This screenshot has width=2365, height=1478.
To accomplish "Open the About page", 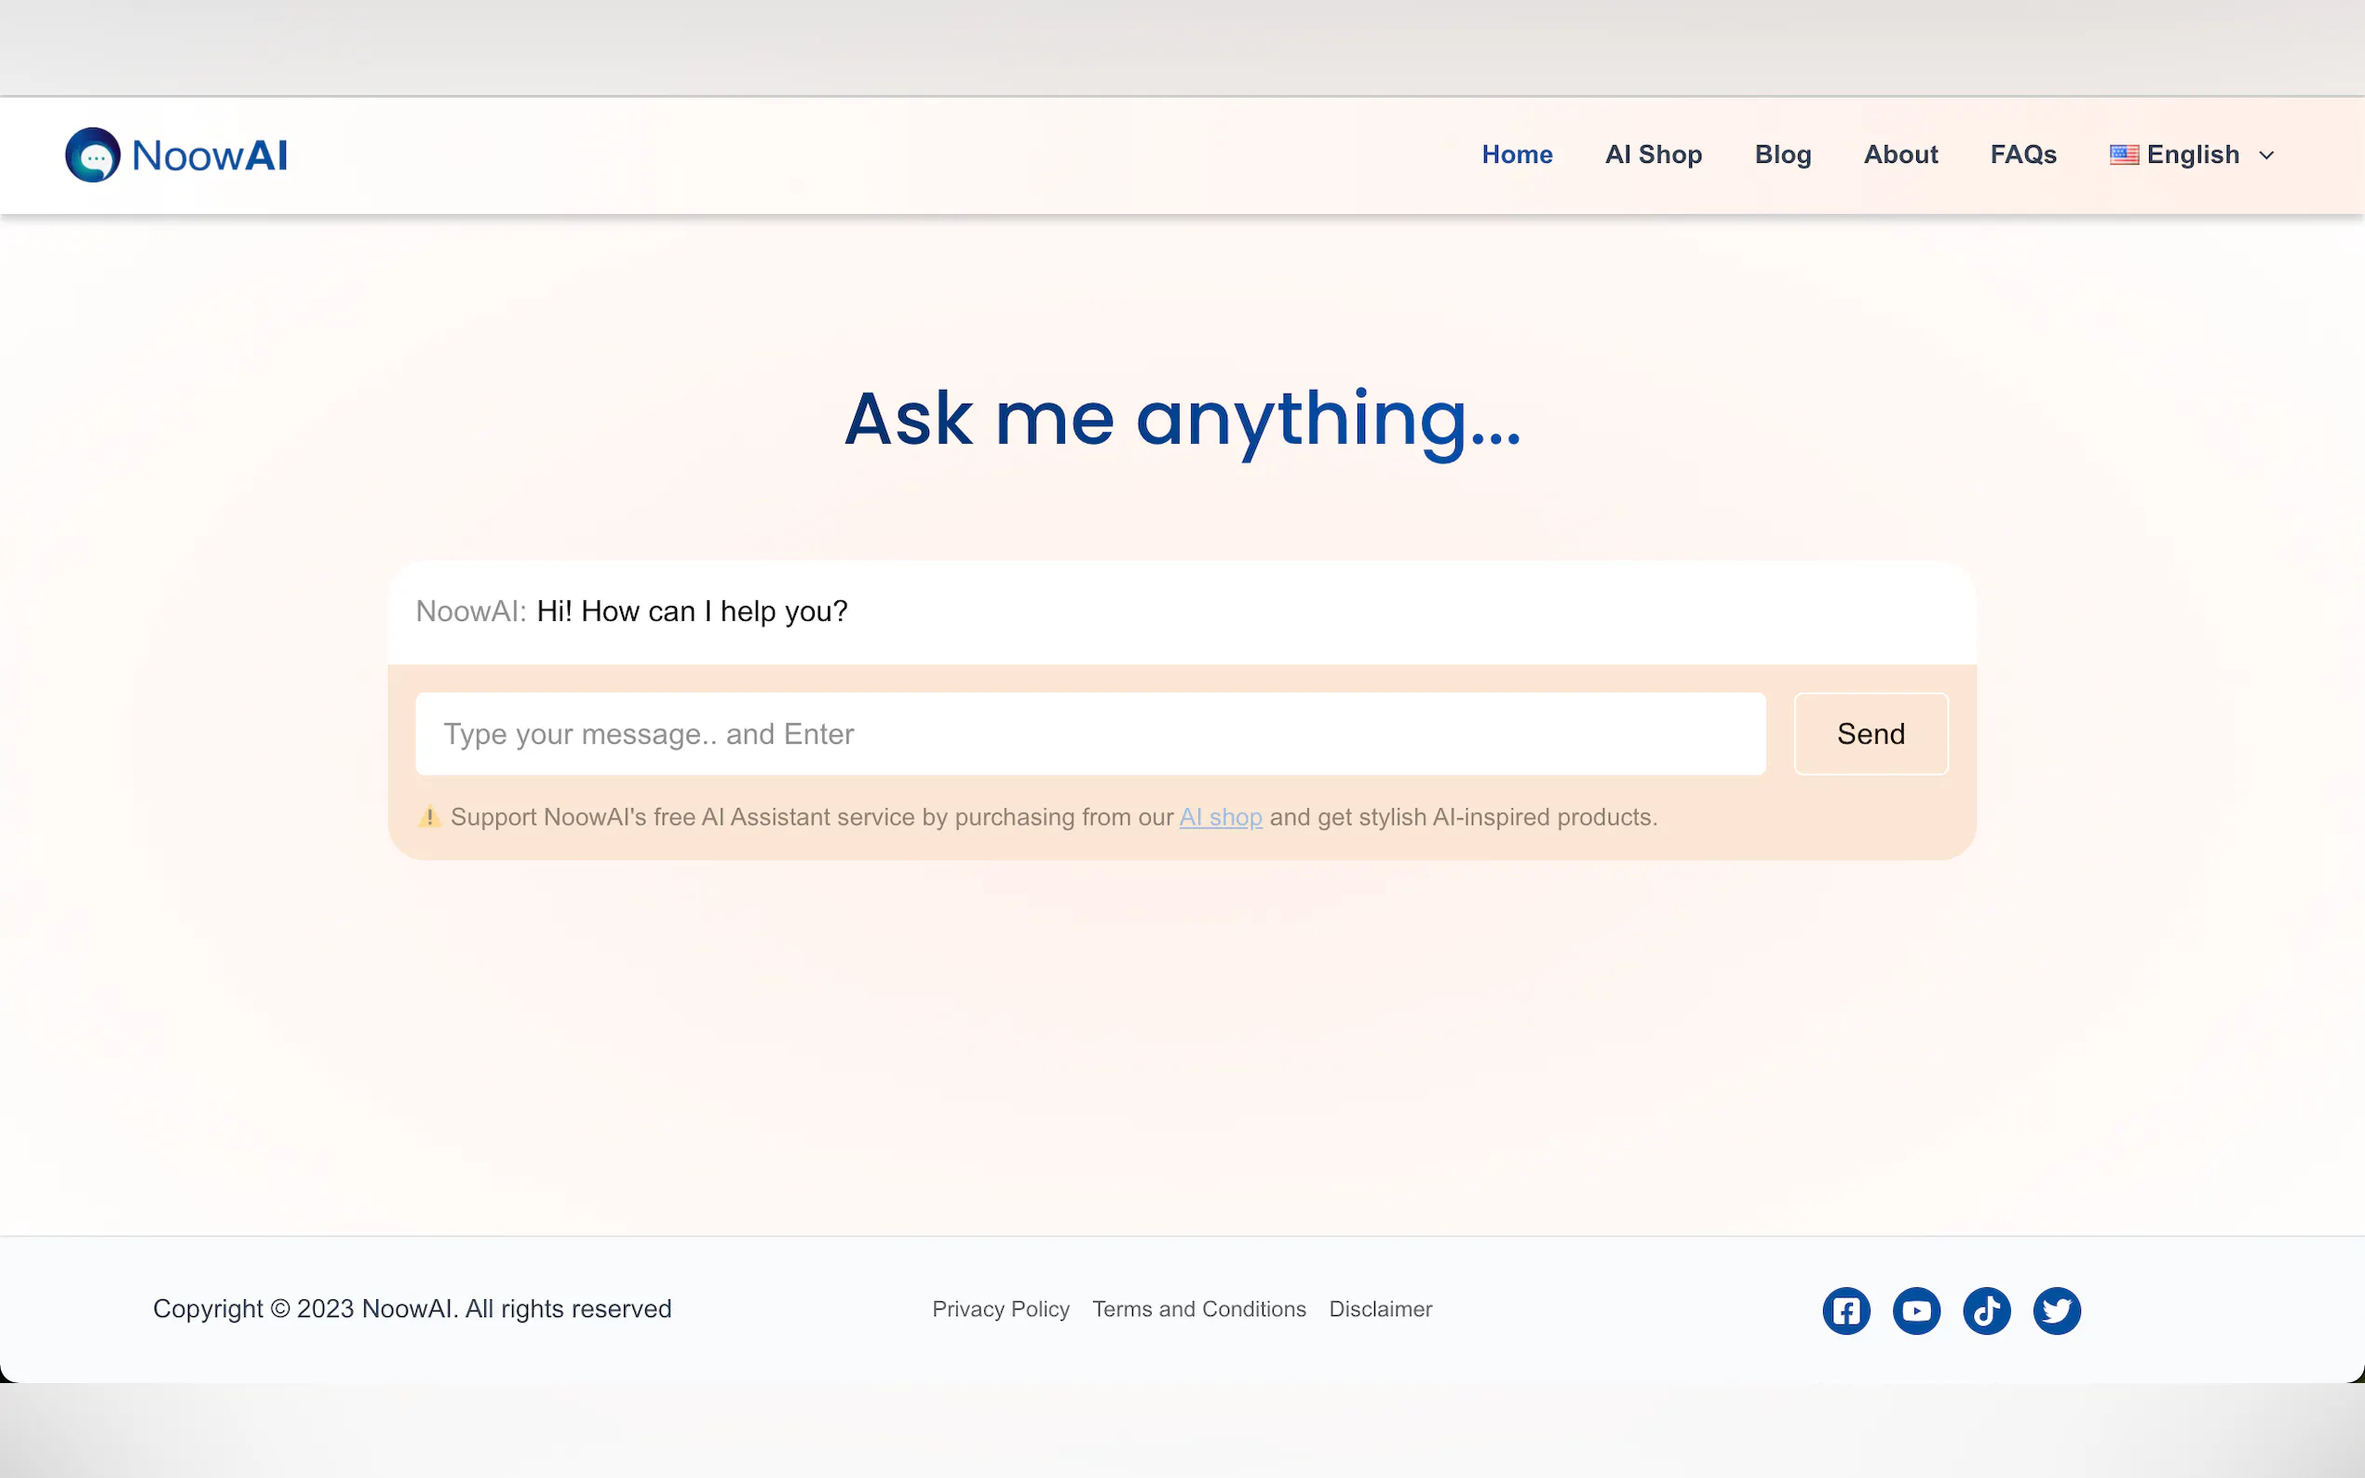I will tap(1900, 155).
